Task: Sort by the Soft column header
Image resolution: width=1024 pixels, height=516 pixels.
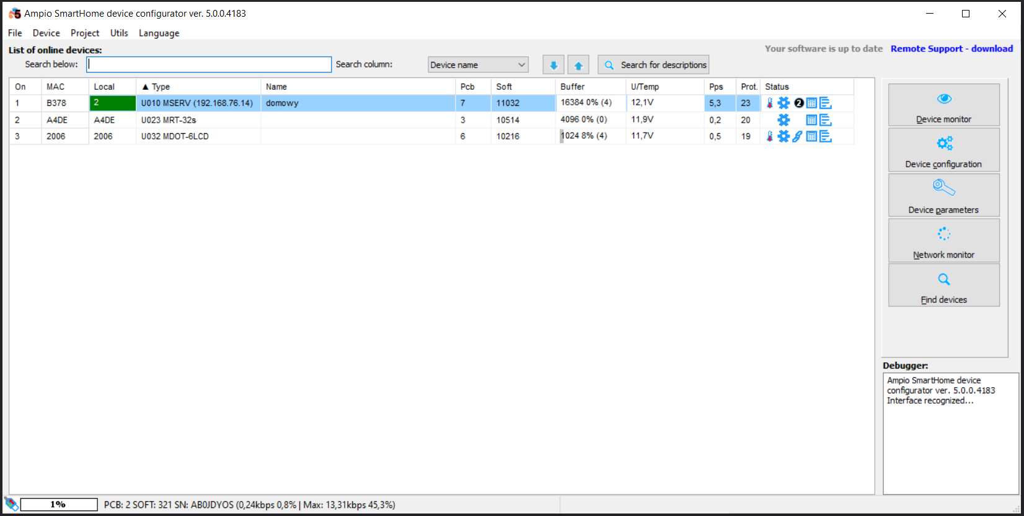Action: pyautogui.click(x=523, y=87)
